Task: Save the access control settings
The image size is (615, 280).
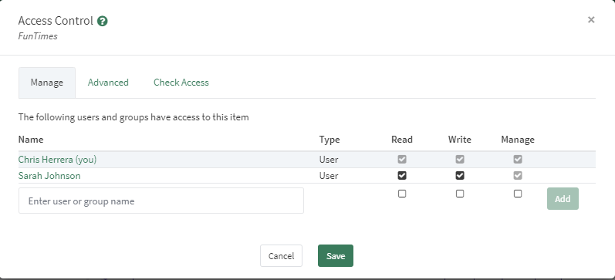Action: 336,255
